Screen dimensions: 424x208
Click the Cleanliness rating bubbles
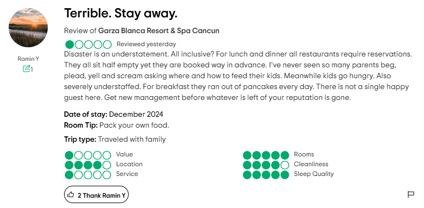point(266,165)
